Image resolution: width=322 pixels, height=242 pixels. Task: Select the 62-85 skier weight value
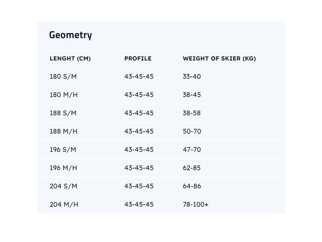pos(192,168)
